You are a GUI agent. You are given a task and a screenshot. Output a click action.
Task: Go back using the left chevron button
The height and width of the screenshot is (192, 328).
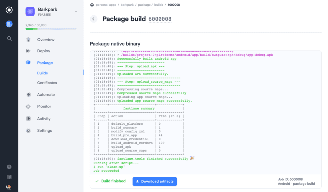point(93,19)
